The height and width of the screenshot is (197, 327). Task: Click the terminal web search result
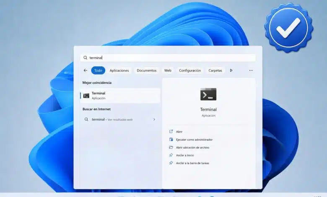(120, 119)
